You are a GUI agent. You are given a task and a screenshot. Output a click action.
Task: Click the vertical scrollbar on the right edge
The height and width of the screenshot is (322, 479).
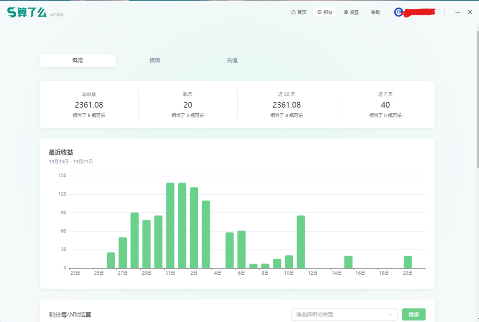(477, 94)
